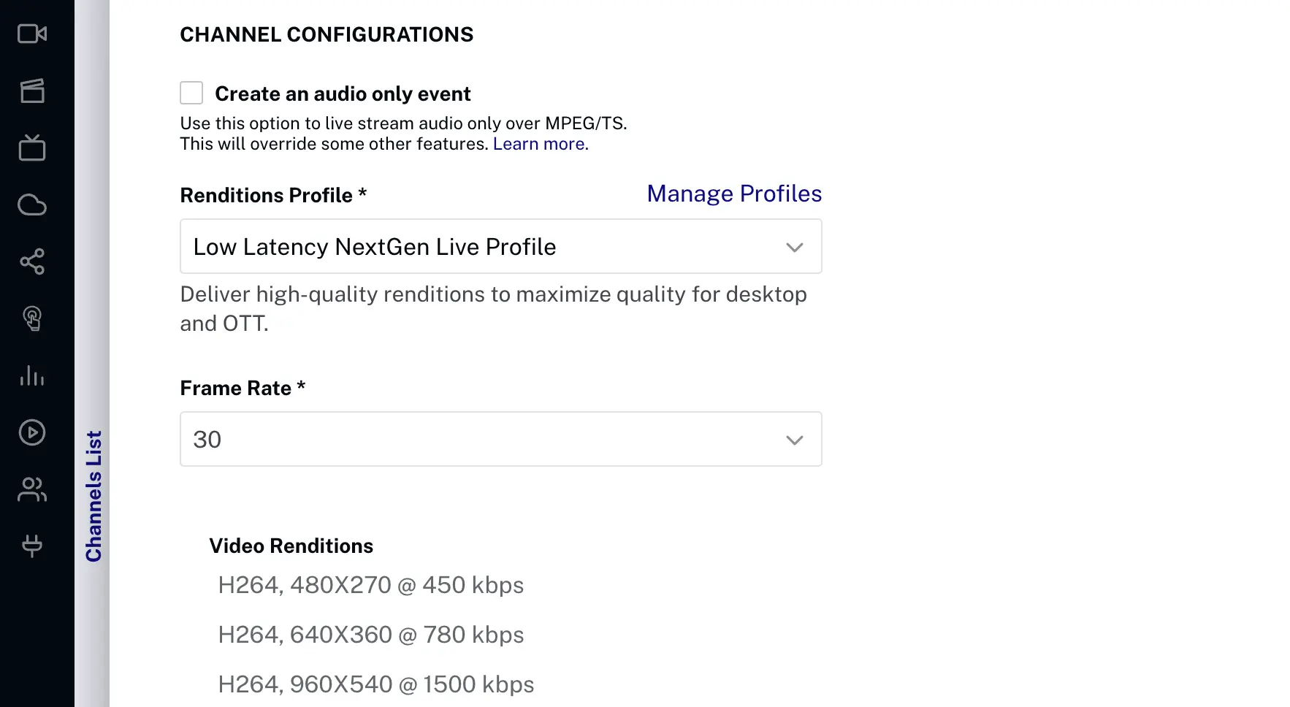
Task: Open the share network icon
Action: tap(32, 261)
